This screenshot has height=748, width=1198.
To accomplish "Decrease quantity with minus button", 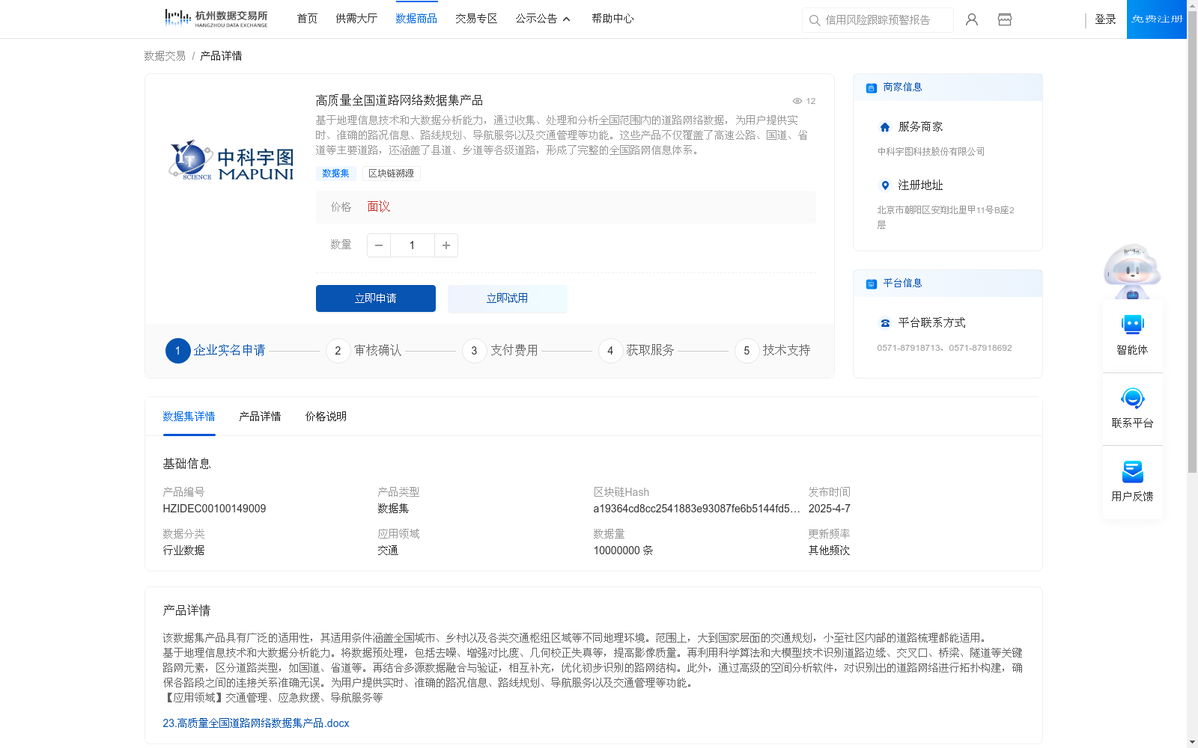I will click(379, 245).
